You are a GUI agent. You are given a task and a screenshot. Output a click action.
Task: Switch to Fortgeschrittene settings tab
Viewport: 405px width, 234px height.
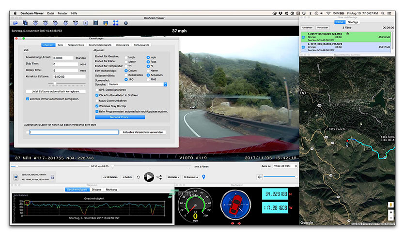[x=76, y=45]
